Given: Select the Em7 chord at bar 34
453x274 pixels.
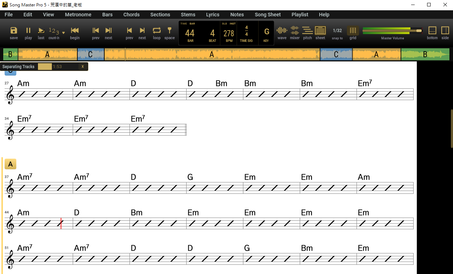Looking at the screenshot, I should coord(24,119).
